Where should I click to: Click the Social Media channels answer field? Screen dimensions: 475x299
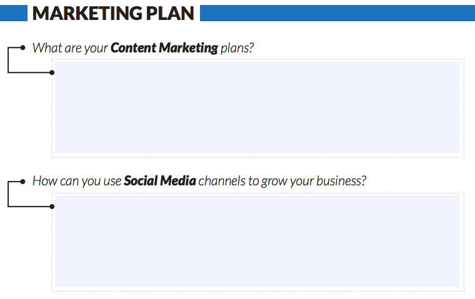(257, 241)
